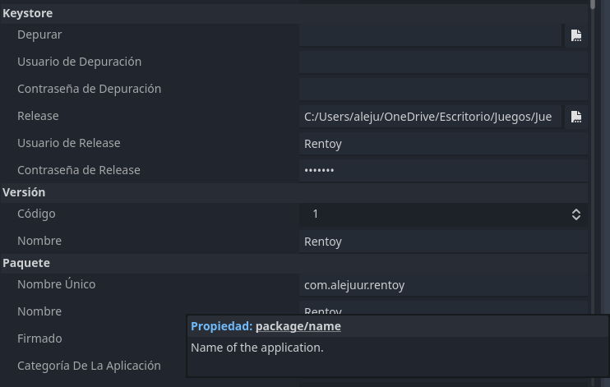Edit the Versión Nombre field
The height and width of the screenshot is (387, 610).
[443, 242]
